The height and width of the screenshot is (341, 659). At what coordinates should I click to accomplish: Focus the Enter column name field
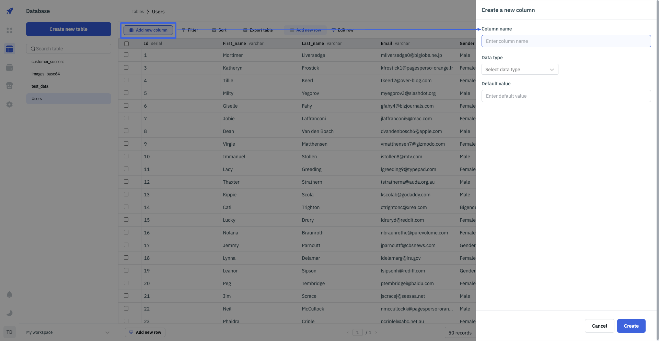[x=566, y=41]
